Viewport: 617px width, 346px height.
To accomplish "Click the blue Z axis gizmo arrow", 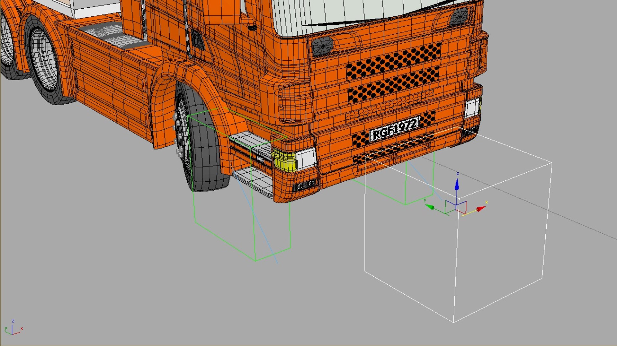I will pyautogui.click(x=457, y=184).
